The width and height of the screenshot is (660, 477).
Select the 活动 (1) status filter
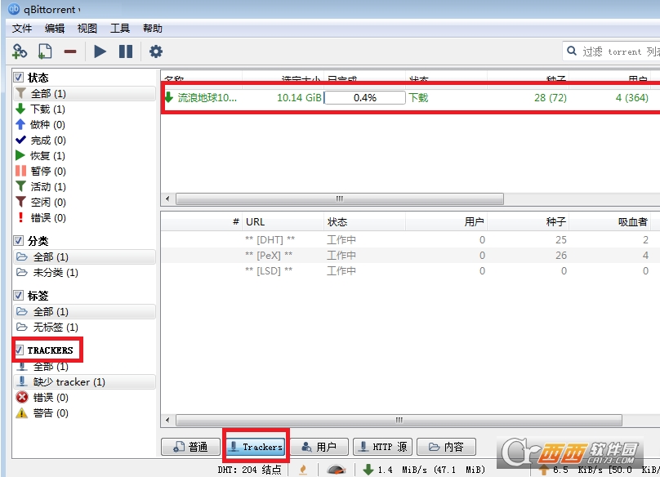point(85,187)
